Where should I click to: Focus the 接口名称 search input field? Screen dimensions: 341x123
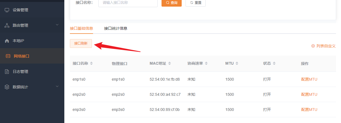pos(128,3)
